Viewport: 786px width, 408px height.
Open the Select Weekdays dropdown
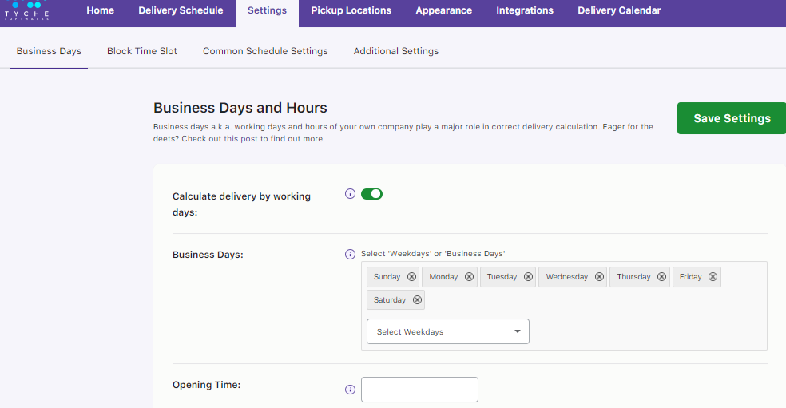pyautogui.click(x=447, y=331)
